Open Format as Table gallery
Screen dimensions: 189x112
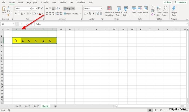coord(119,11)
